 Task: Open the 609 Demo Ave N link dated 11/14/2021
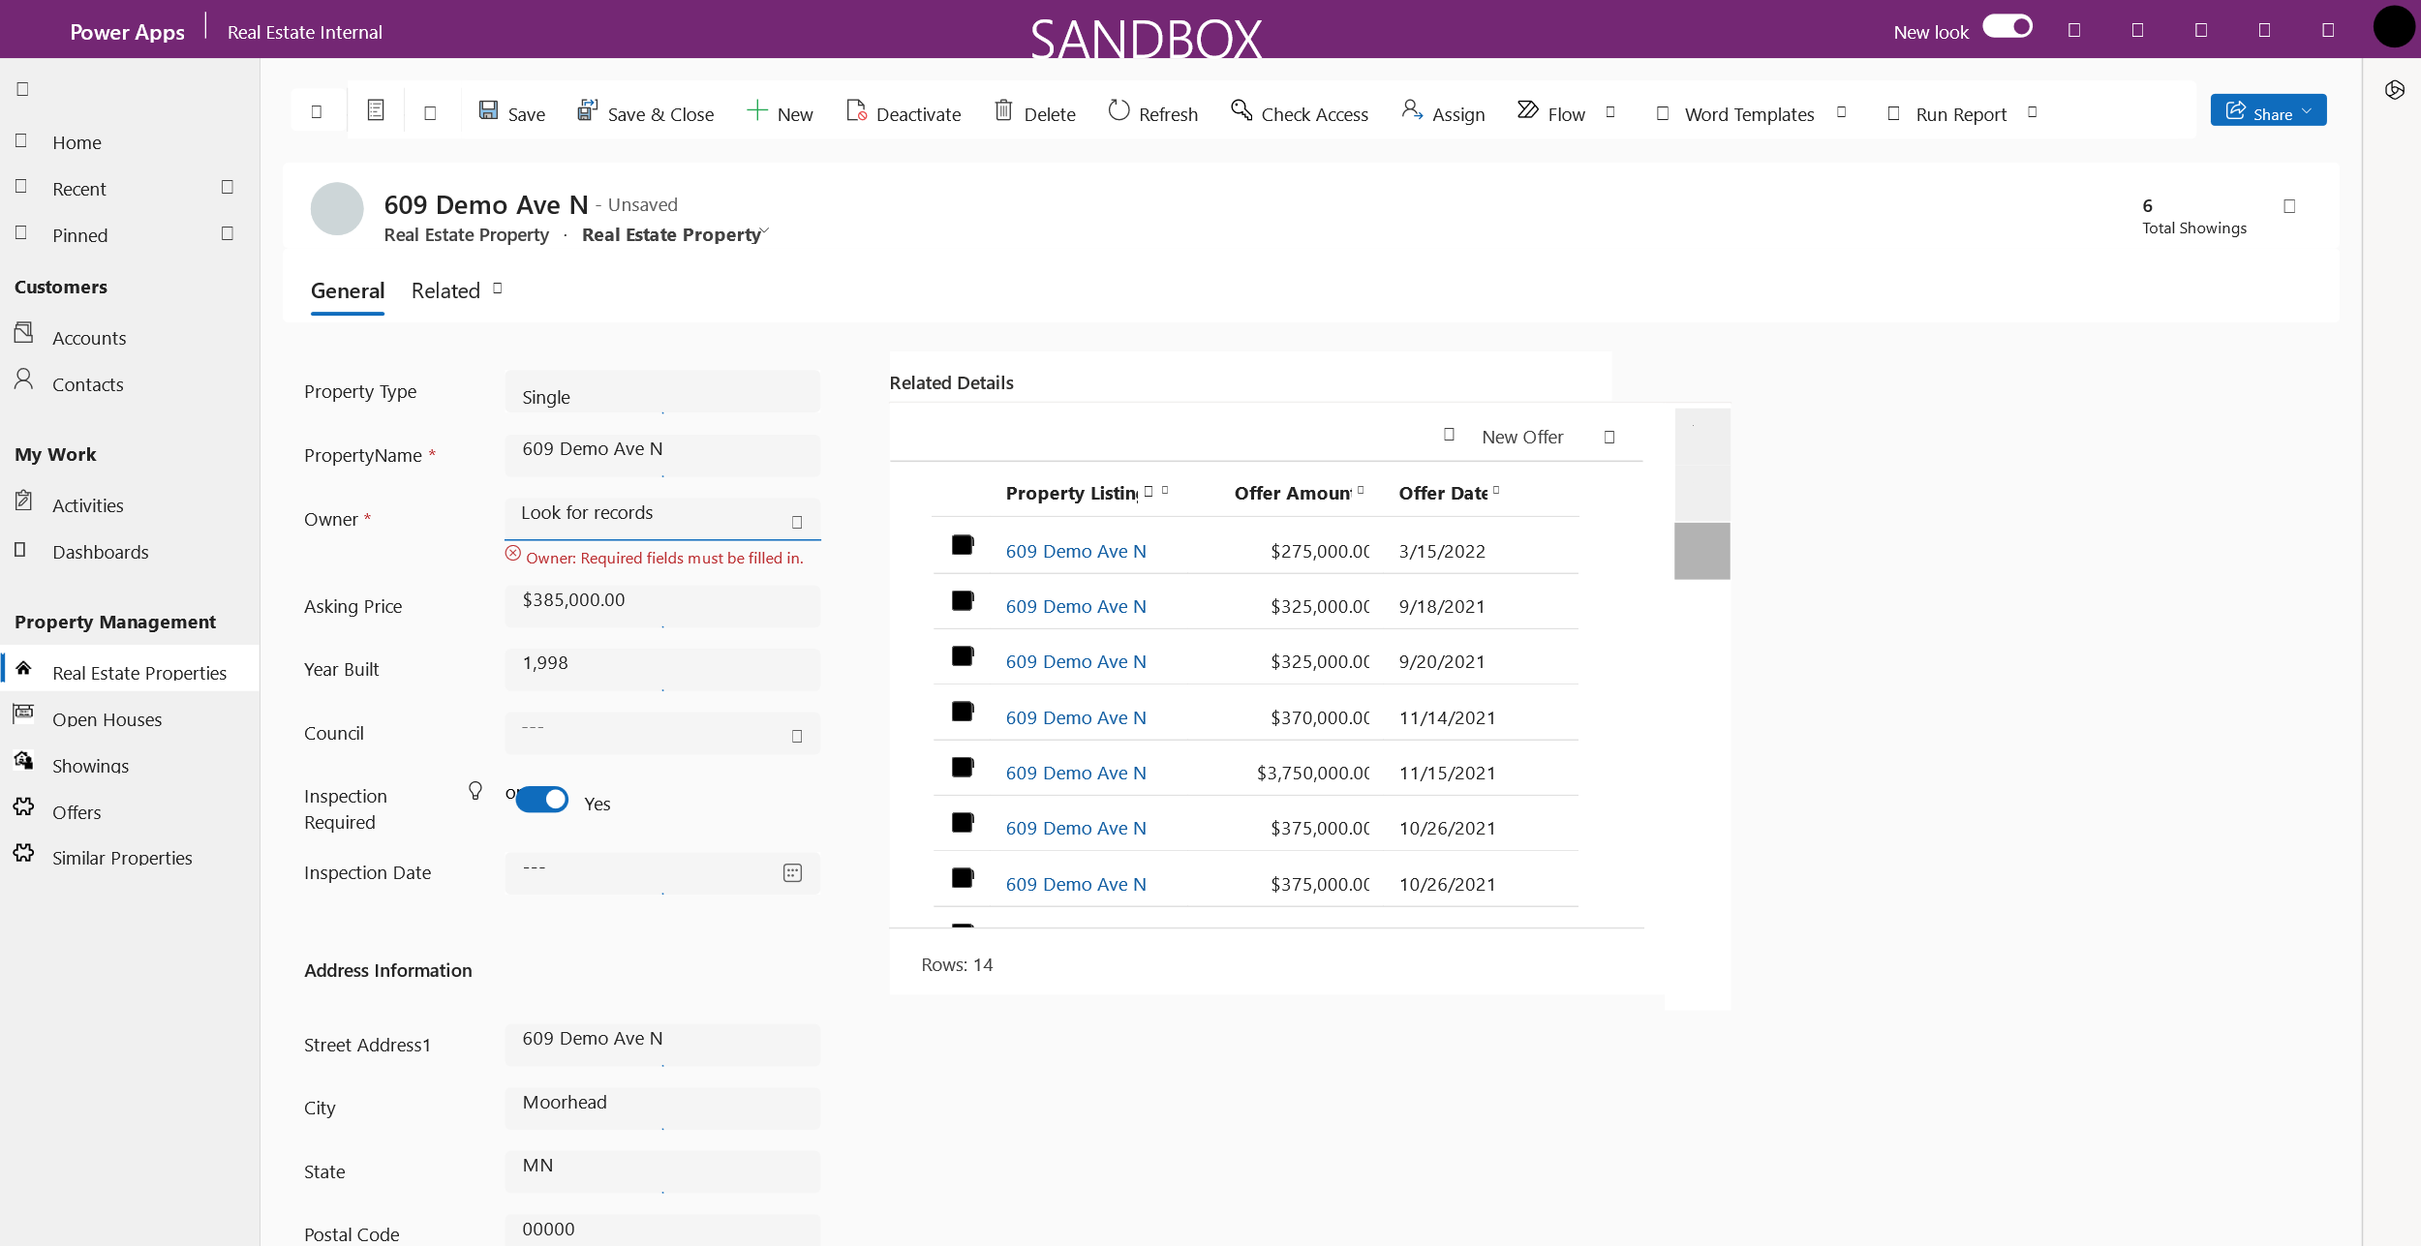1076,717
